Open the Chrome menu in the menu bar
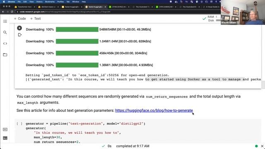Image resolution: width=265 pixels, height=149 pixels. pyautogui.click(x=11, y=2)
